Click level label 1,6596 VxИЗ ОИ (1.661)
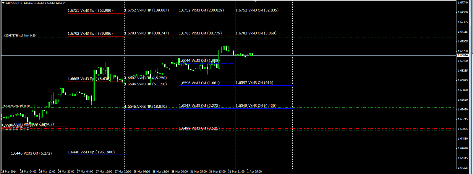Image resolution: width=473 pixels, height=174 pixels. tap(199, 83)
